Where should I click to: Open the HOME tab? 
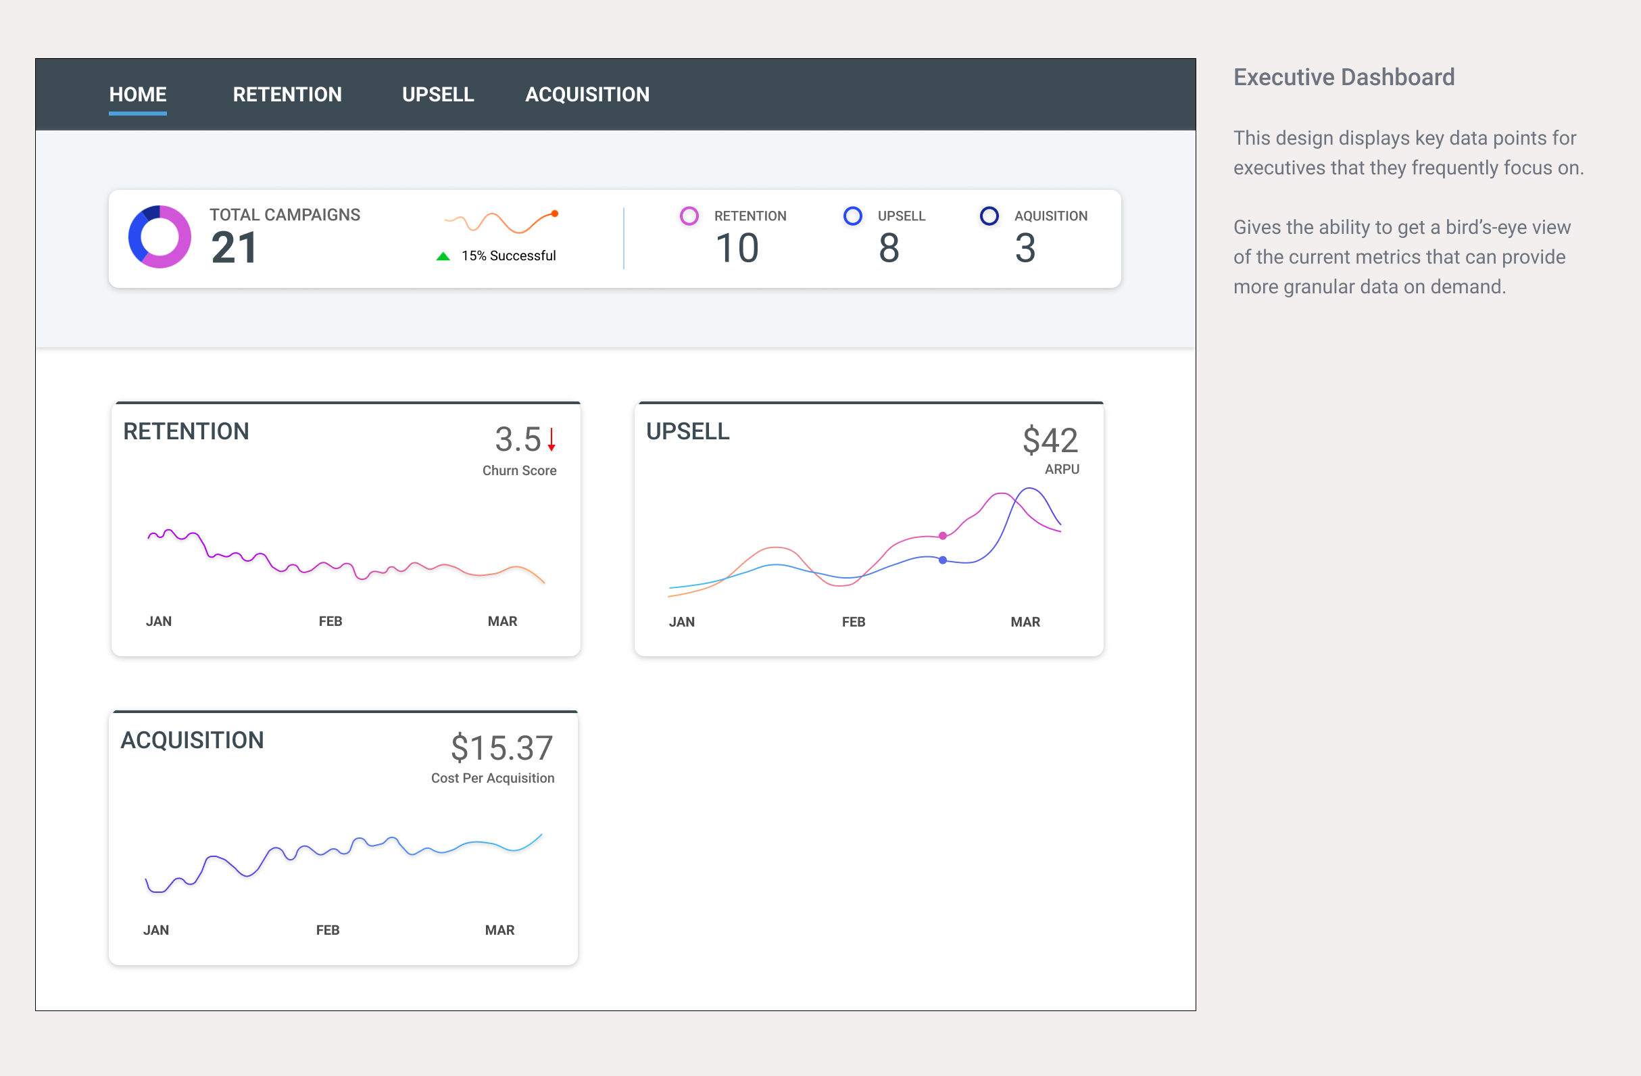[138, 95]
